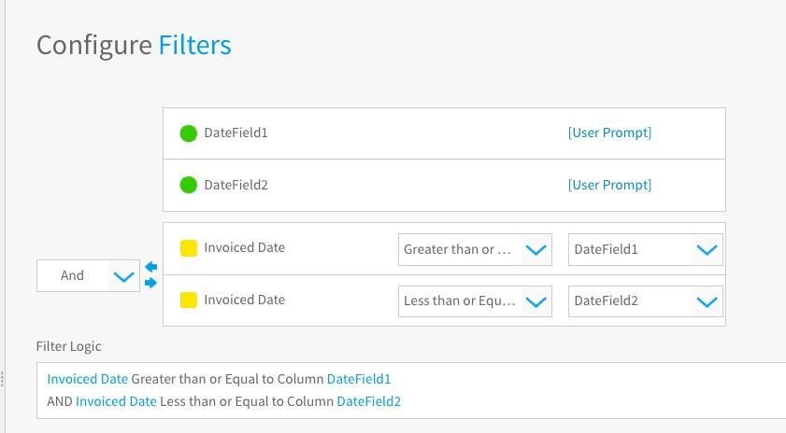This screenshot has width=786, height=433.
Task: Click yellow square icon of first Invoiced Date
Action: (x=189, y=248)
